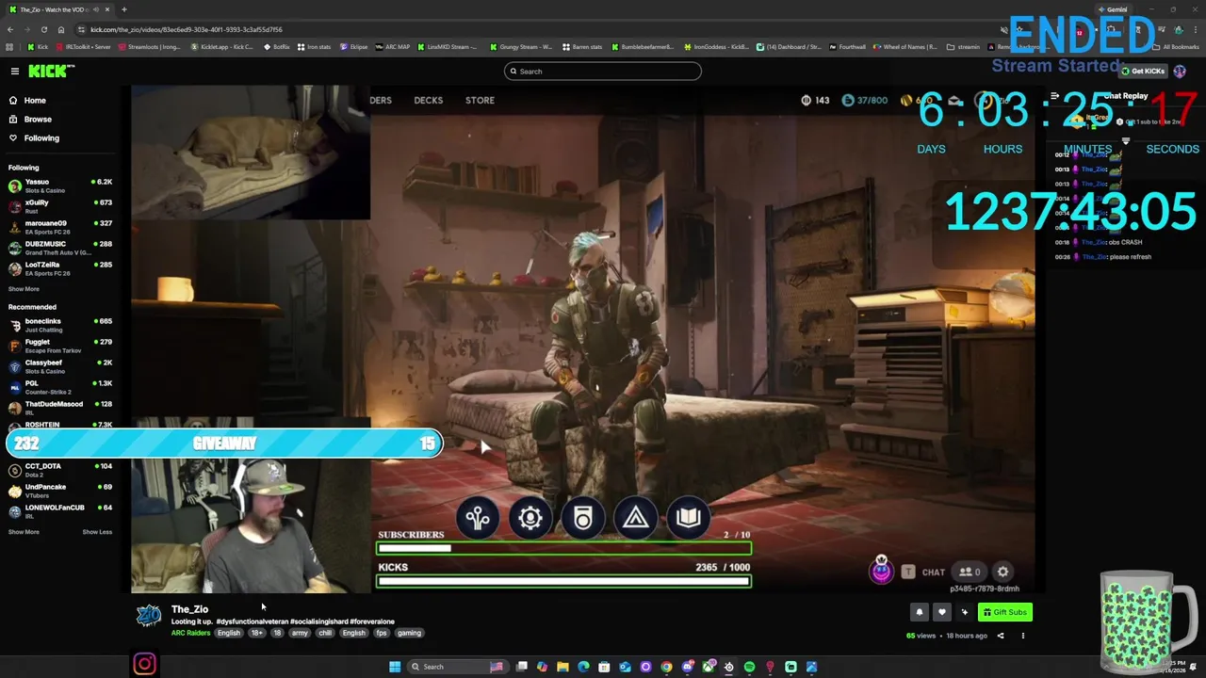Image resolution: width=1206 pixels, height=678 pixels.
Task: Open Google Chrome from the taskbar
Action: [x=666, y=667]
